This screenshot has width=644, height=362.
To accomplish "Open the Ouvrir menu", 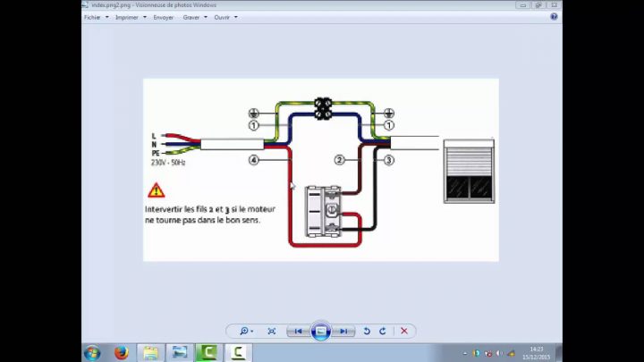I will pyautogui.click(x=225, y=17).
